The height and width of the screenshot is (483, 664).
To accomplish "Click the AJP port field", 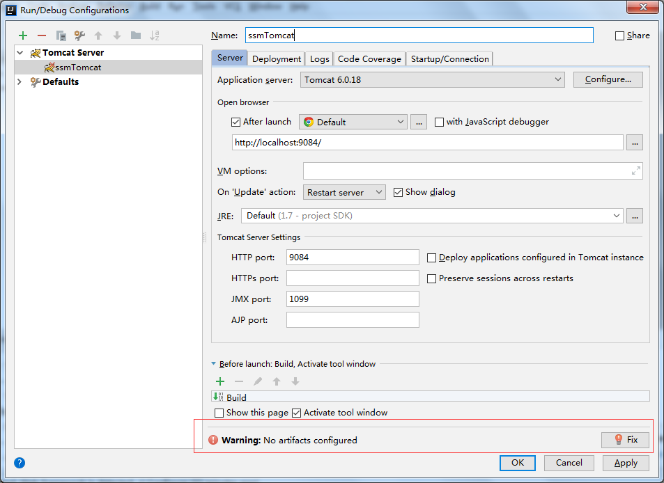I will (x=353, y=319).
